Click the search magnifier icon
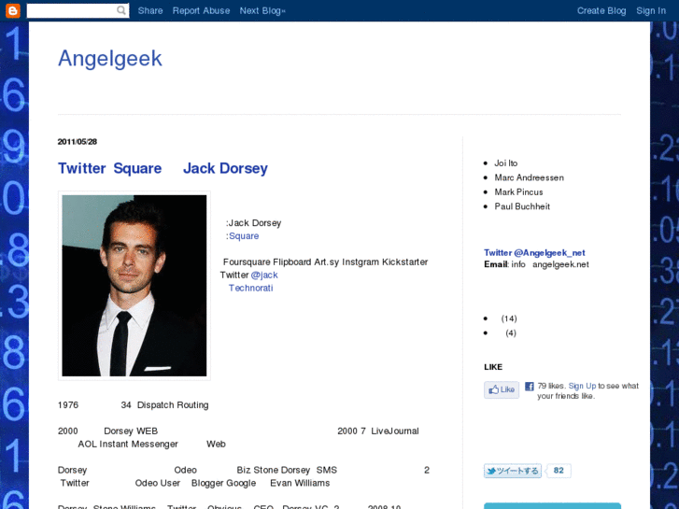Image resolution: width=679 pixels, height=509 pixels. coord(121,10)
